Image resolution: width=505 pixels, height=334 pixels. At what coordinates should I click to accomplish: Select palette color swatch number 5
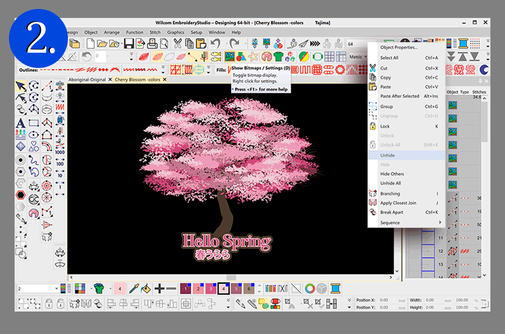236,289
